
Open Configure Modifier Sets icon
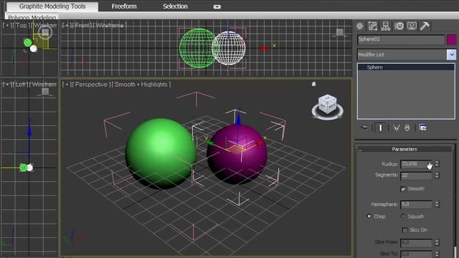point(422,128)
